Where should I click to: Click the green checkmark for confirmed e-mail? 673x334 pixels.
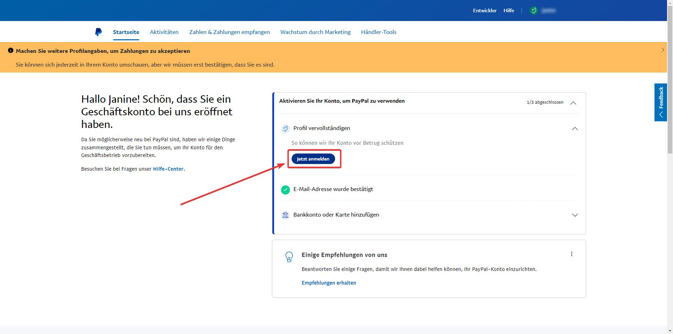click(285, 190)
